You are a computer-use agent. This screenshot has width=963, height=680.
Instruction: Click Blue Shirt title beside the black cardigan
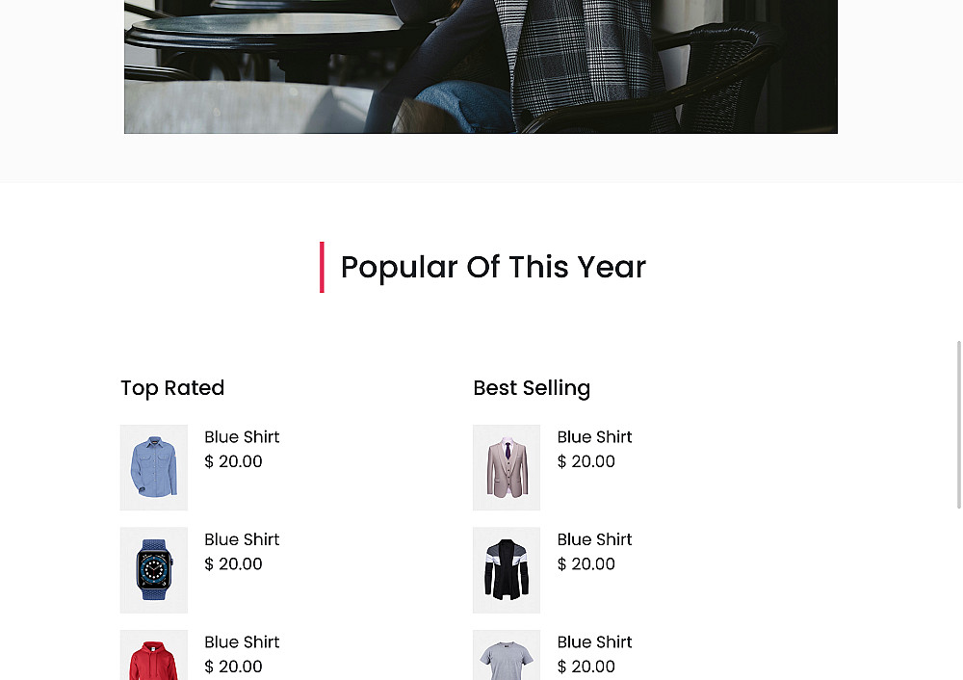(594, 539)
